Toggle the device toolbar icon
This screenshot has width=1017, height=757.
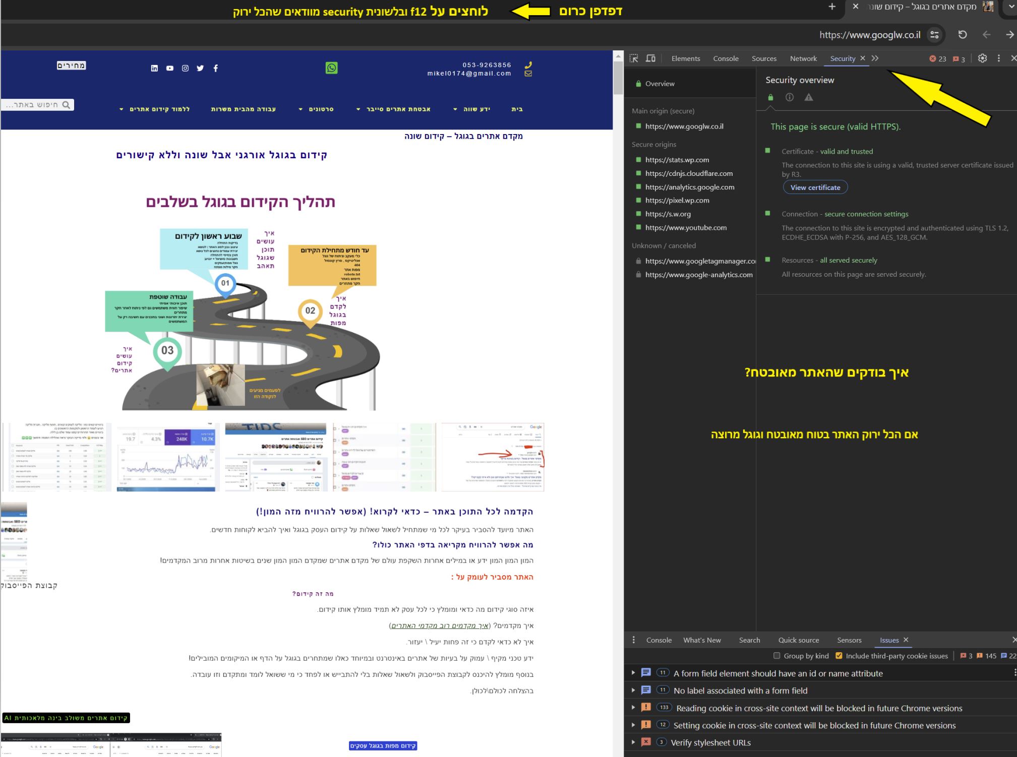pos(651,58)
